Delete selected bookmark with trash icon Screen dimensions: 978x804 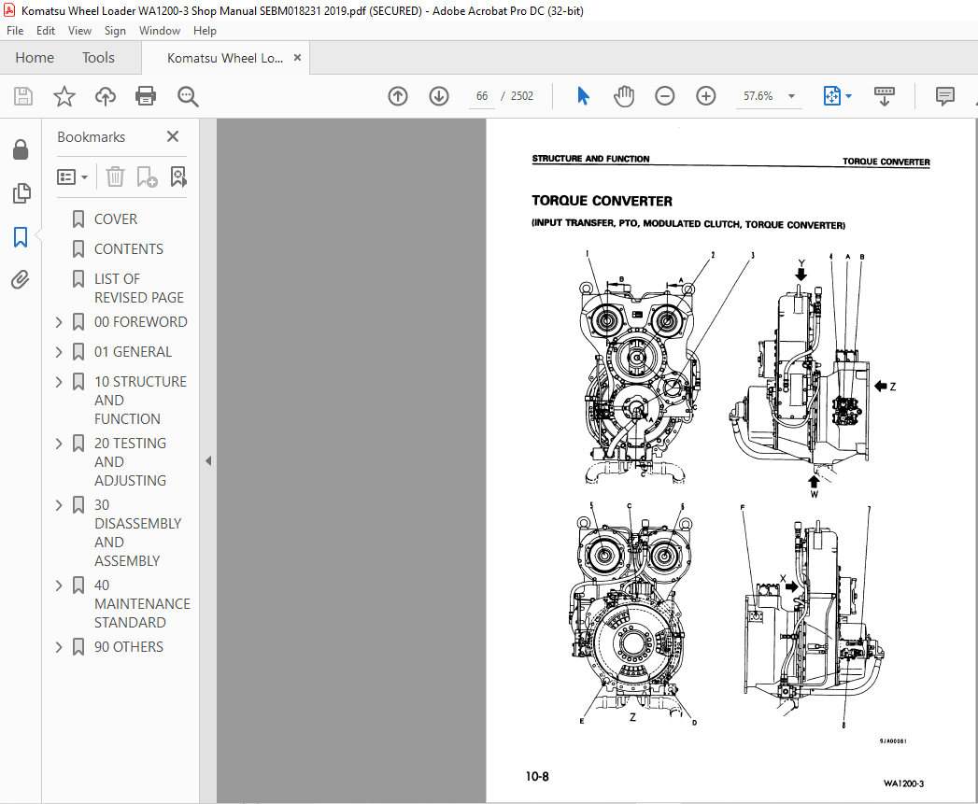click(115, 177)
